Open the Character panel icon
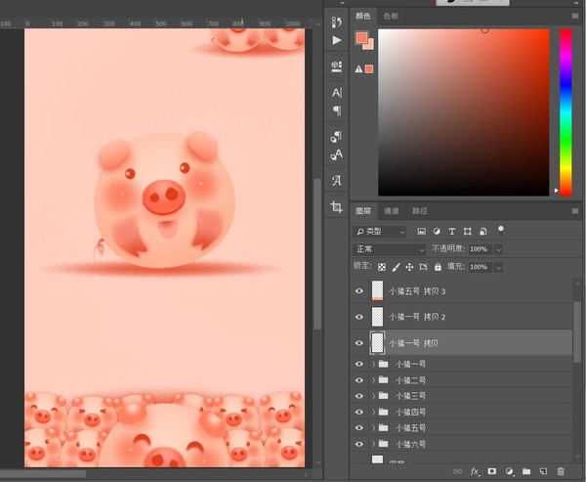This screenshot has width=586, height=482. point(336,93)
